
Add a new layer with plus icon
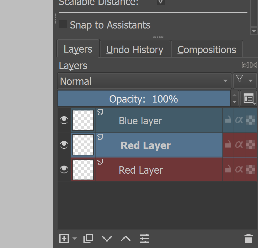point(64,239)
